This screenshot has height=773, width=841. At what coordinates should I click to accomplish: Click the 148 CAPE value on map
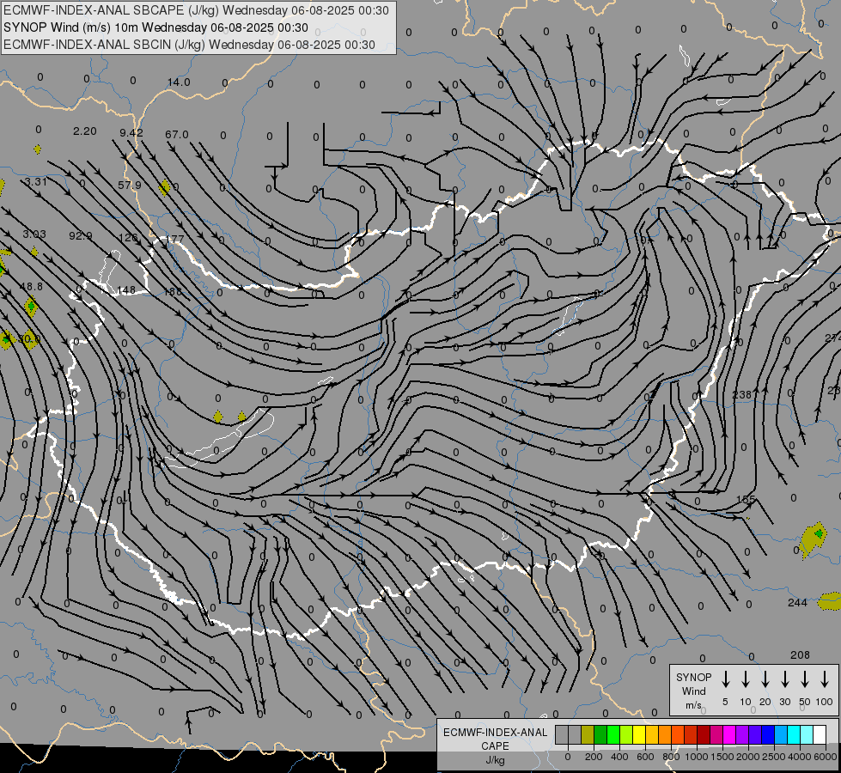[126, 289]
